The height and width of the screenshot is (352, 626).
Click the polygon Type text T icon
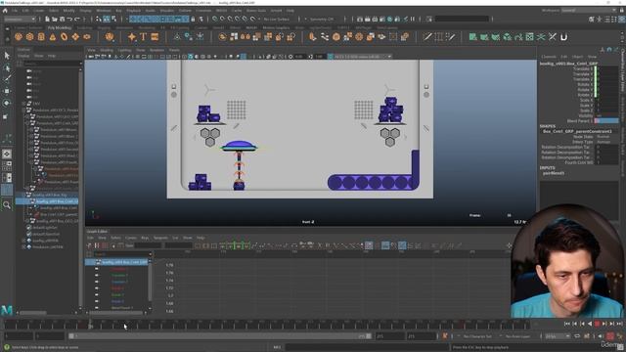tap(144, 37)
